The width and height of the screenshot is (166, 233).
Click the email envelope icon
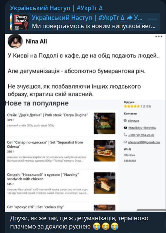pos(125,142)
